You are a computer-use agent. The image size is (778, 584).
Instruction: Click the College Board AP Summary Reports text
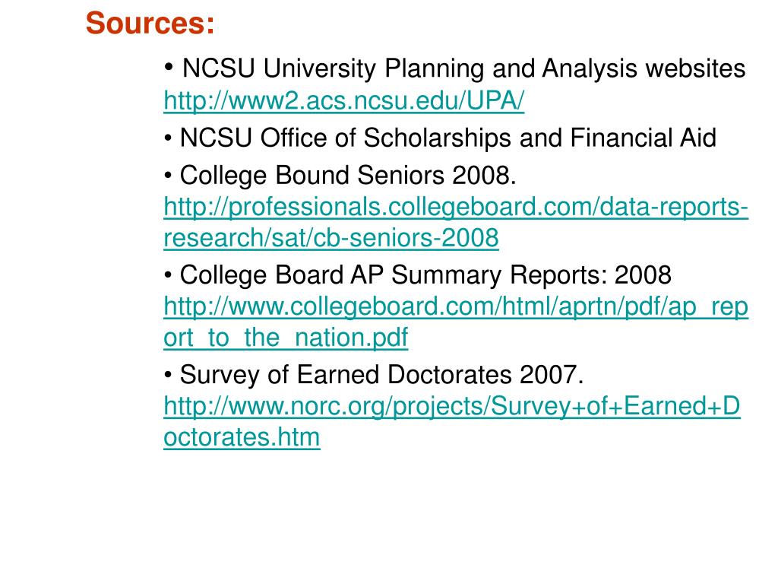click(x=425, y=275)
